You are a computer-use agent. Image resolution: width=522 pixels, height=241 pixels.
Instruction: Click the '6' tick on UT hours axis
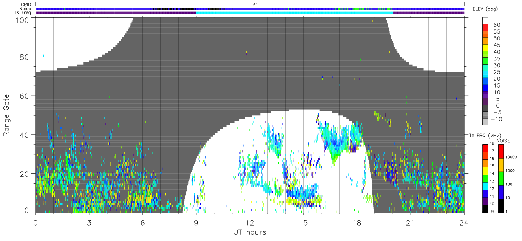(x=142, y=222)
